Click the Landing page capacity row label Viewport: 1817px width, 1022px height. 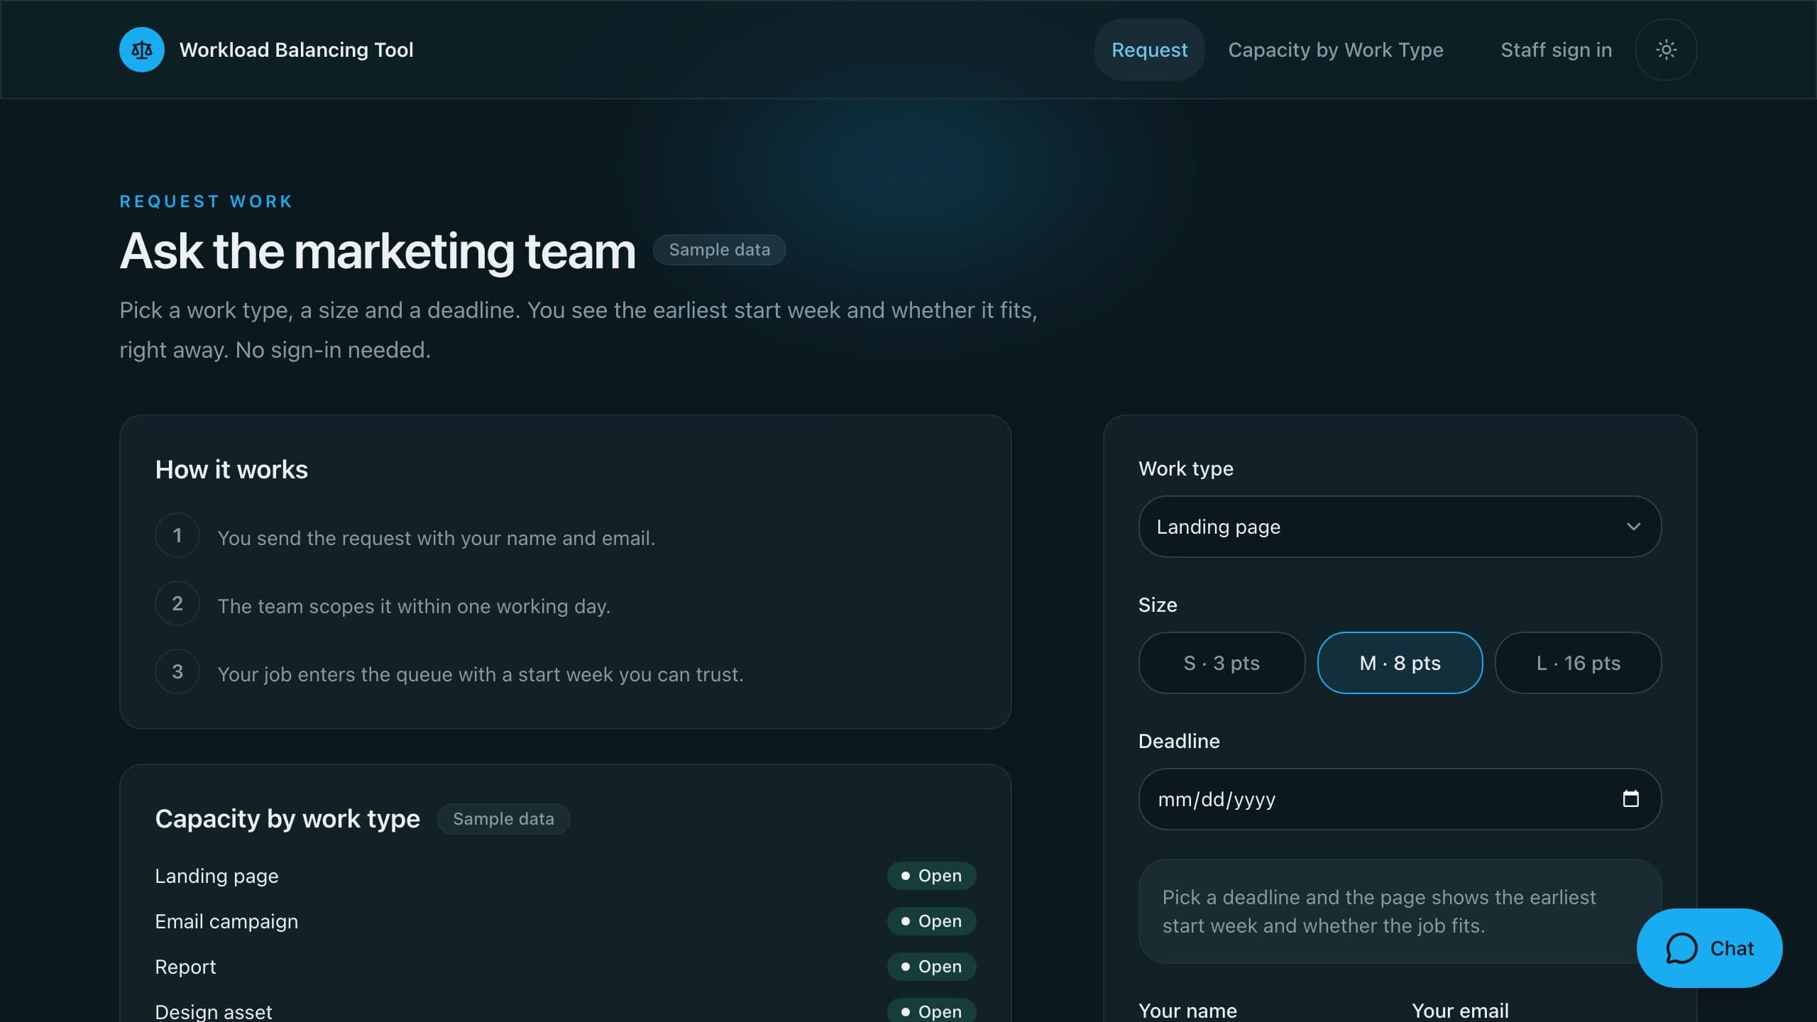(216, 876)
